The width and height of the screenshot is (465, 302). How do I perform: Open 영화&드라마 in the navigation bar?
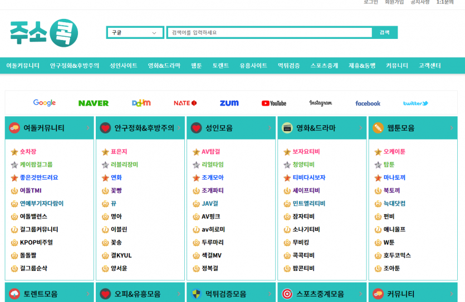click(164, 66)
